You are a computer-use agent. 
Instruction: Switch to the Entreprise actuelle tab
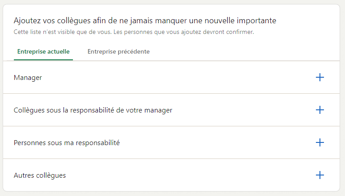(43, 52)
